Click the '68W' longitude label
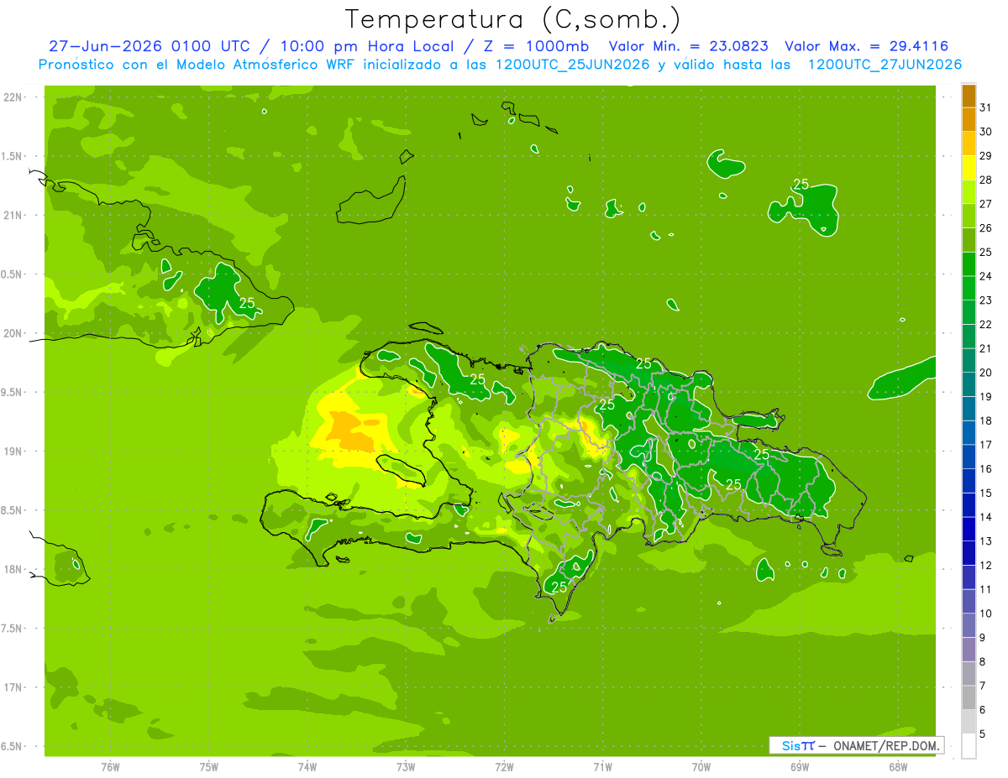The image size is (1008, 778). [898, 767]
